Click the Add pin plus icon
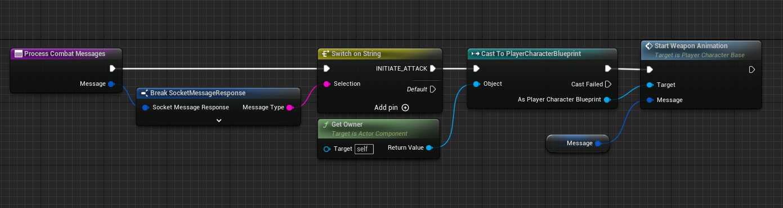Image resolution: width=783 pixels, height=208 pixels. (x=405, y=108)
